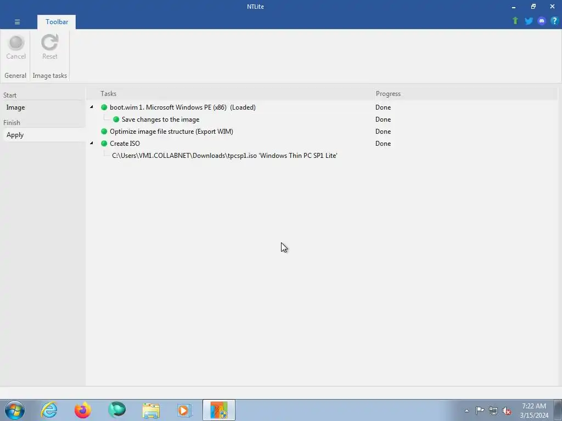Click the green status dot beside boot.wim
Screen dimensions: 562x421
(x=104, y=107)
